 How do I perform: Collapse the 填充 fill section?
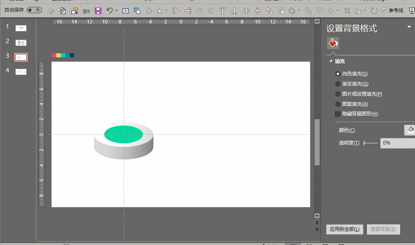[x=331, y=61]
